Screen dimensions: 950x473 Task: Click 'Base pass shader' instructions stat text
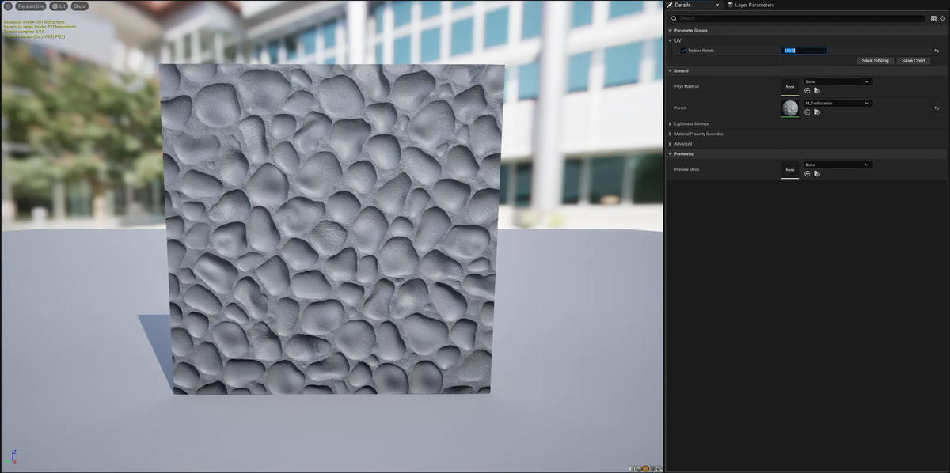pyautogui.click(x=34, y=22)
